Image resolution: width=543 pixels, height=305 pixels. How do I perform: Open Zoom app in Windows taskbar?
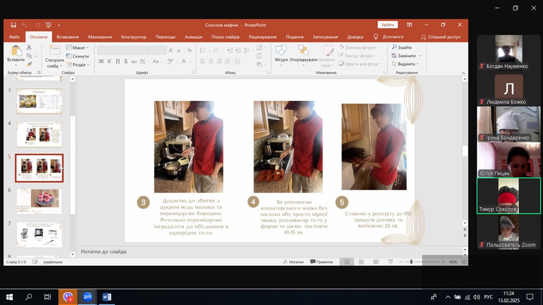tap(87, 297)
